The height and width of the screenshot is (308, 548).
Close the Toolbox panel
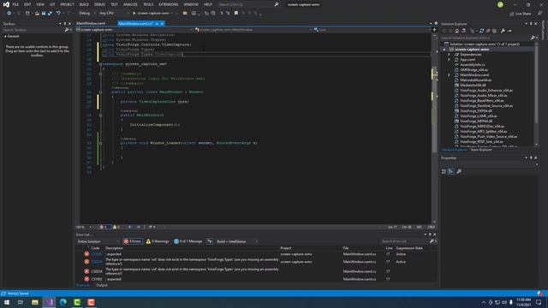69,24
